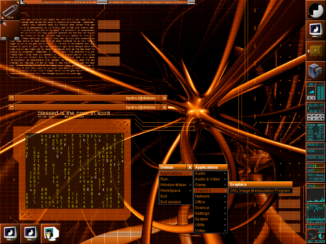Expand the WorkSpace submenu
326x244 pixels.
pos(176,191)
